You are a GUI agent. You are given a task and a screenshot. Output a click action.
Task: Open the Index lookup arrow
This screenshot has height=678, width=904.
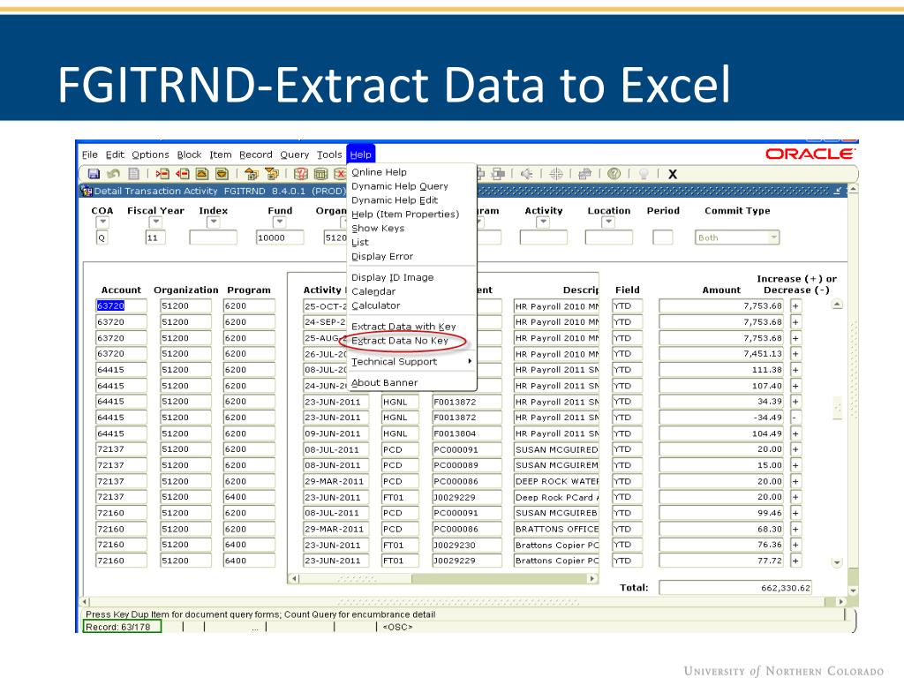[214, 222]
